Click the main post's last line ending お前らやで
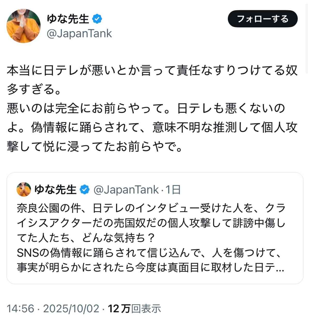Viewport: 310px width, 319px height. 95,147
